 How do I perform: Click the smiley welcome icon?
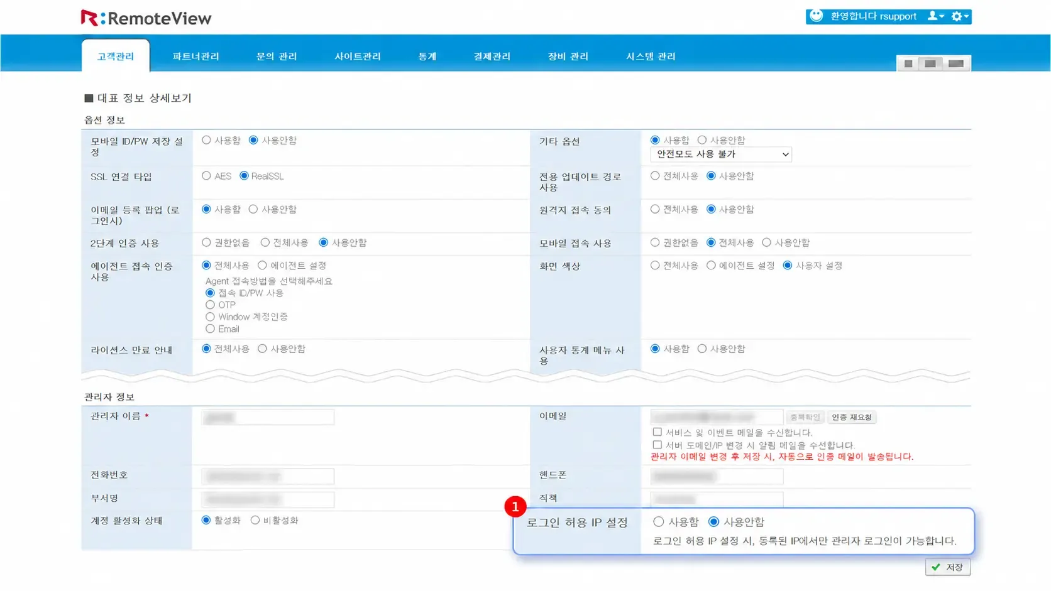816,16
